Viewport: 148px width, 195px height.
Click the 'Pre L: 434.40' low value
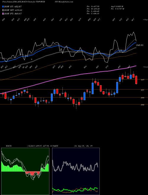coord(93,11)
